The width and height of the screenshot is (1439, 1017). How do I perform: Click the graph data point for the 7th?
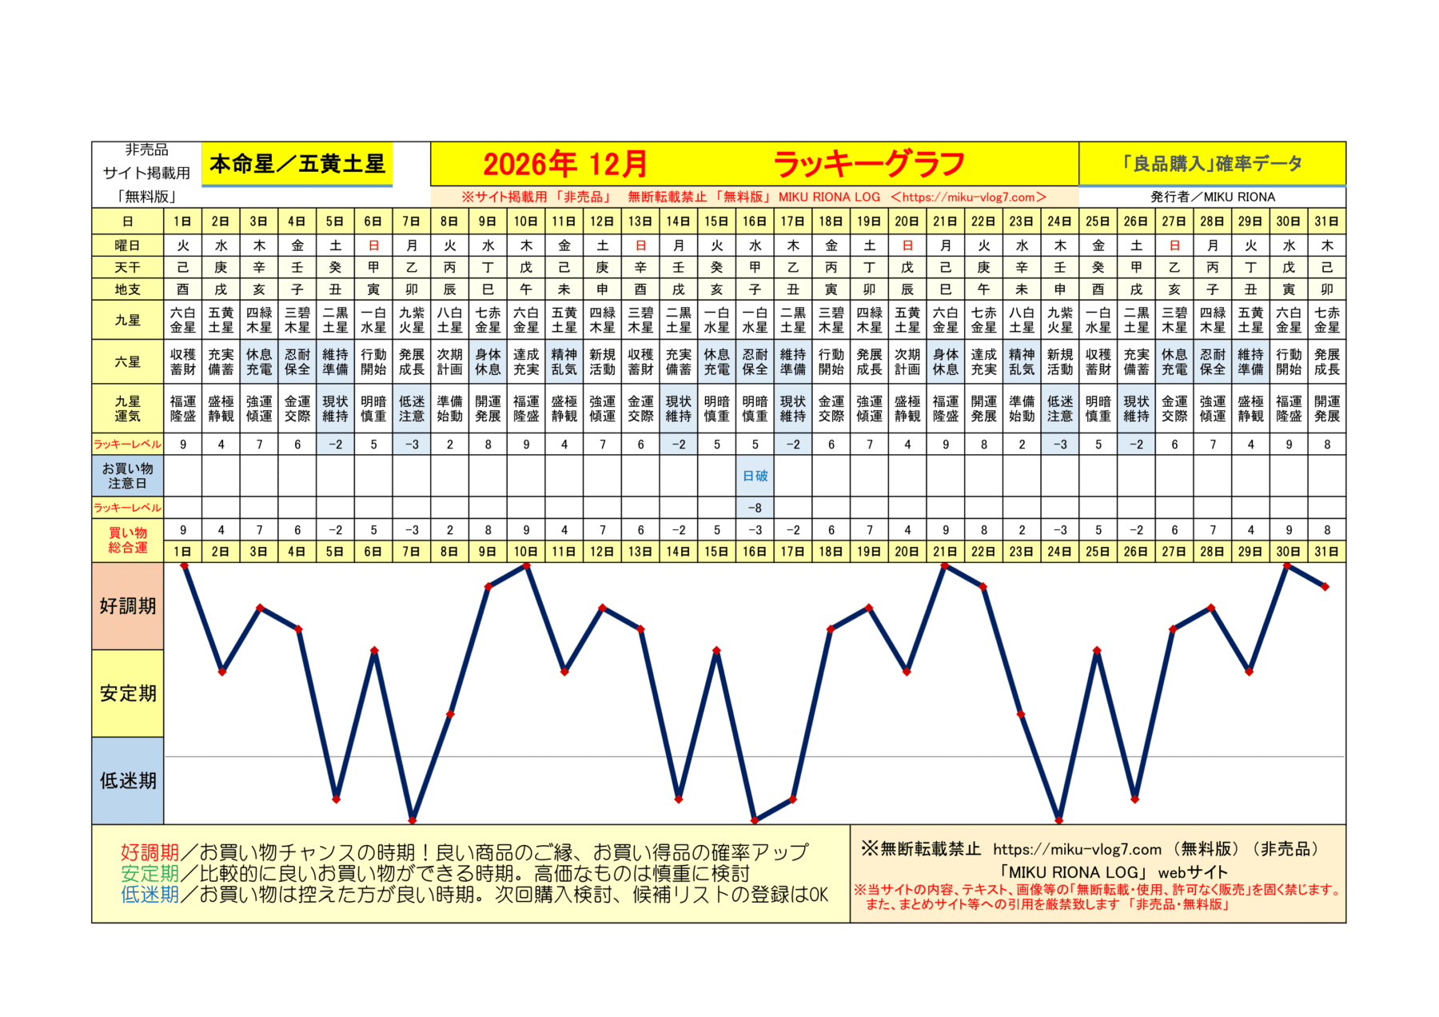(413, 820)
